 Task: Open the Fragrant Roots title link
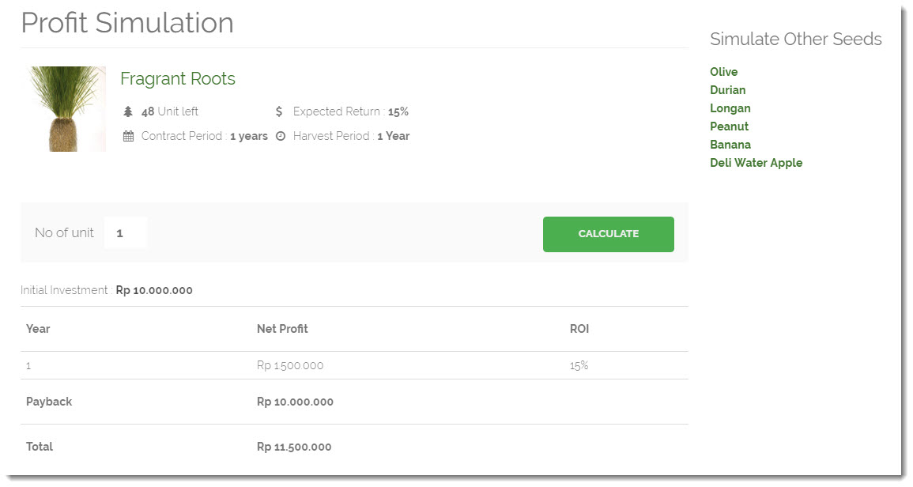click(178, 79)
